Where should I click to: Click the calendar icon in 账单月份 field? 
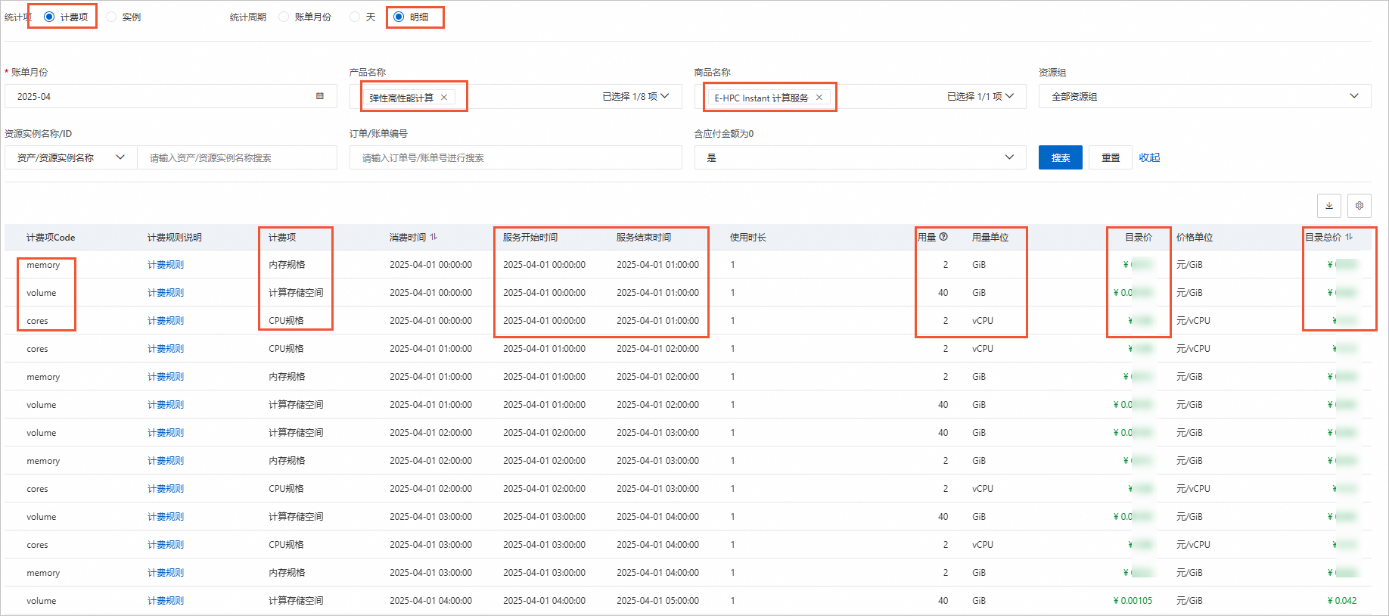(x=320, y=96)
